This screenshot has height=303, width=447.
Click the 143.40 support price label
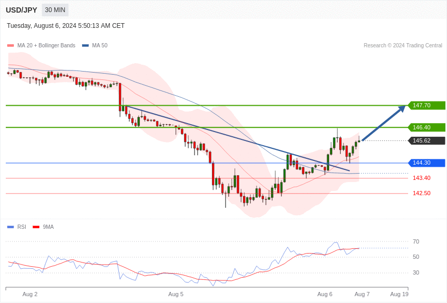(422, 178)
